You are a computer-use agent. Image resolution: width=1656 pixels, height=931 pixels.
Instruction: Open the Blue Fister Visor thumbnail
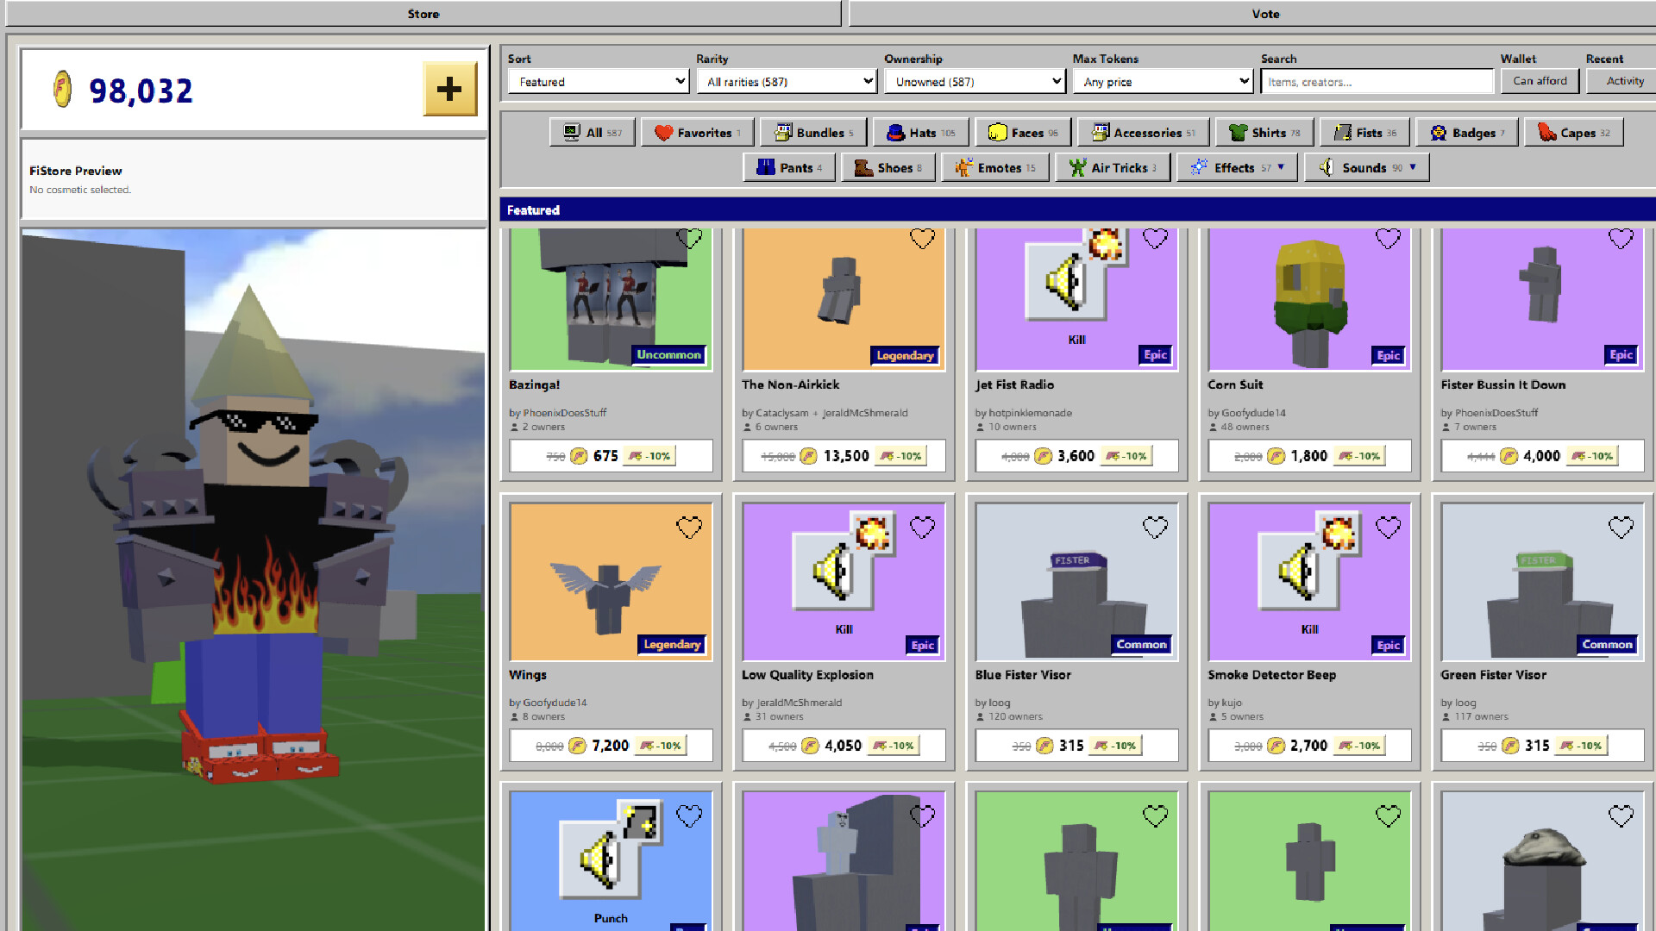point(1076,582)
